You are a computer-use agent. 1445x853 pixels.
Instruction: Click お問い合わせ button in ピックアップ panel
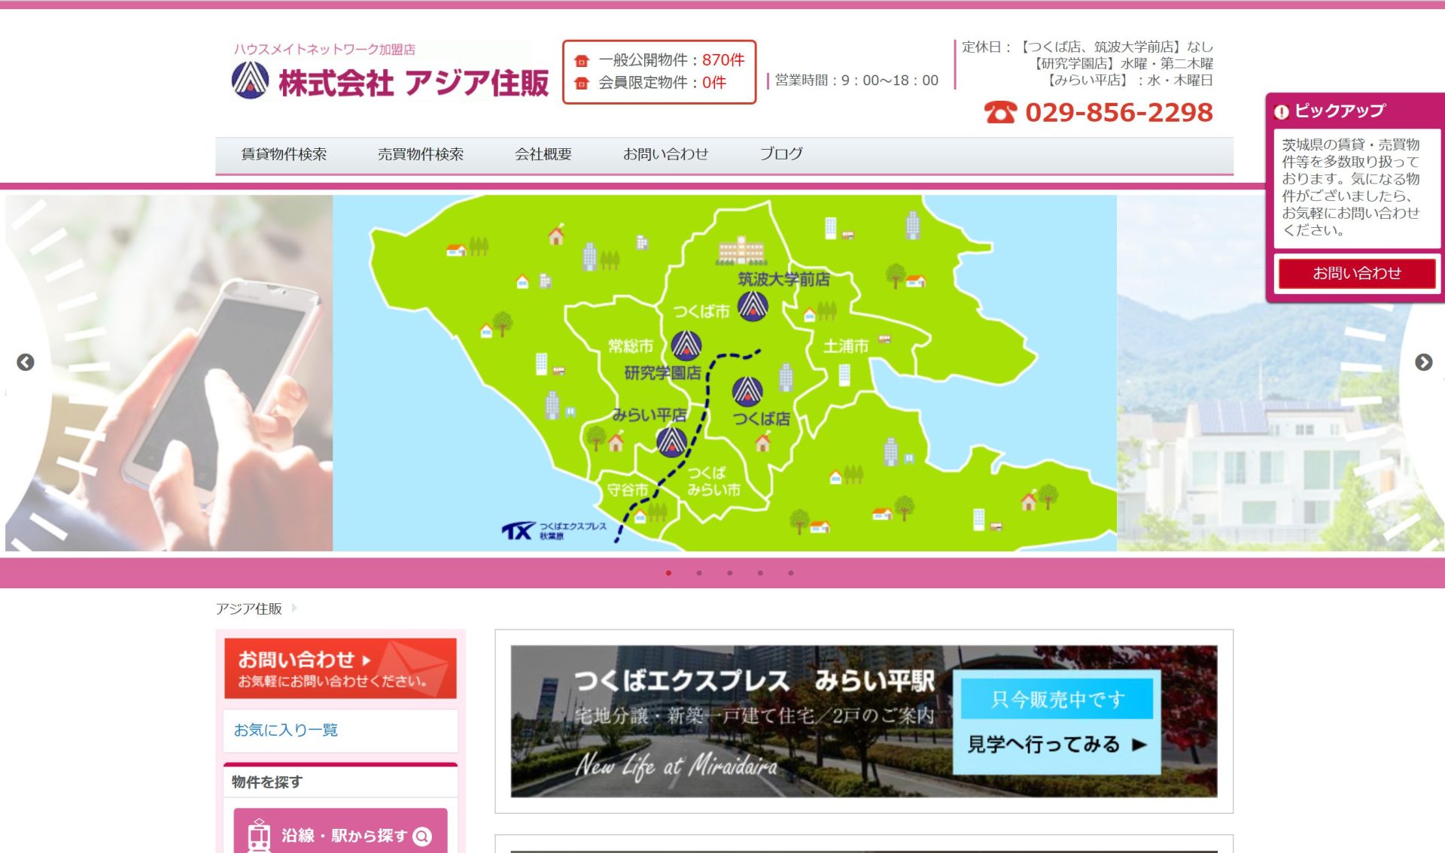[1357, 274]
